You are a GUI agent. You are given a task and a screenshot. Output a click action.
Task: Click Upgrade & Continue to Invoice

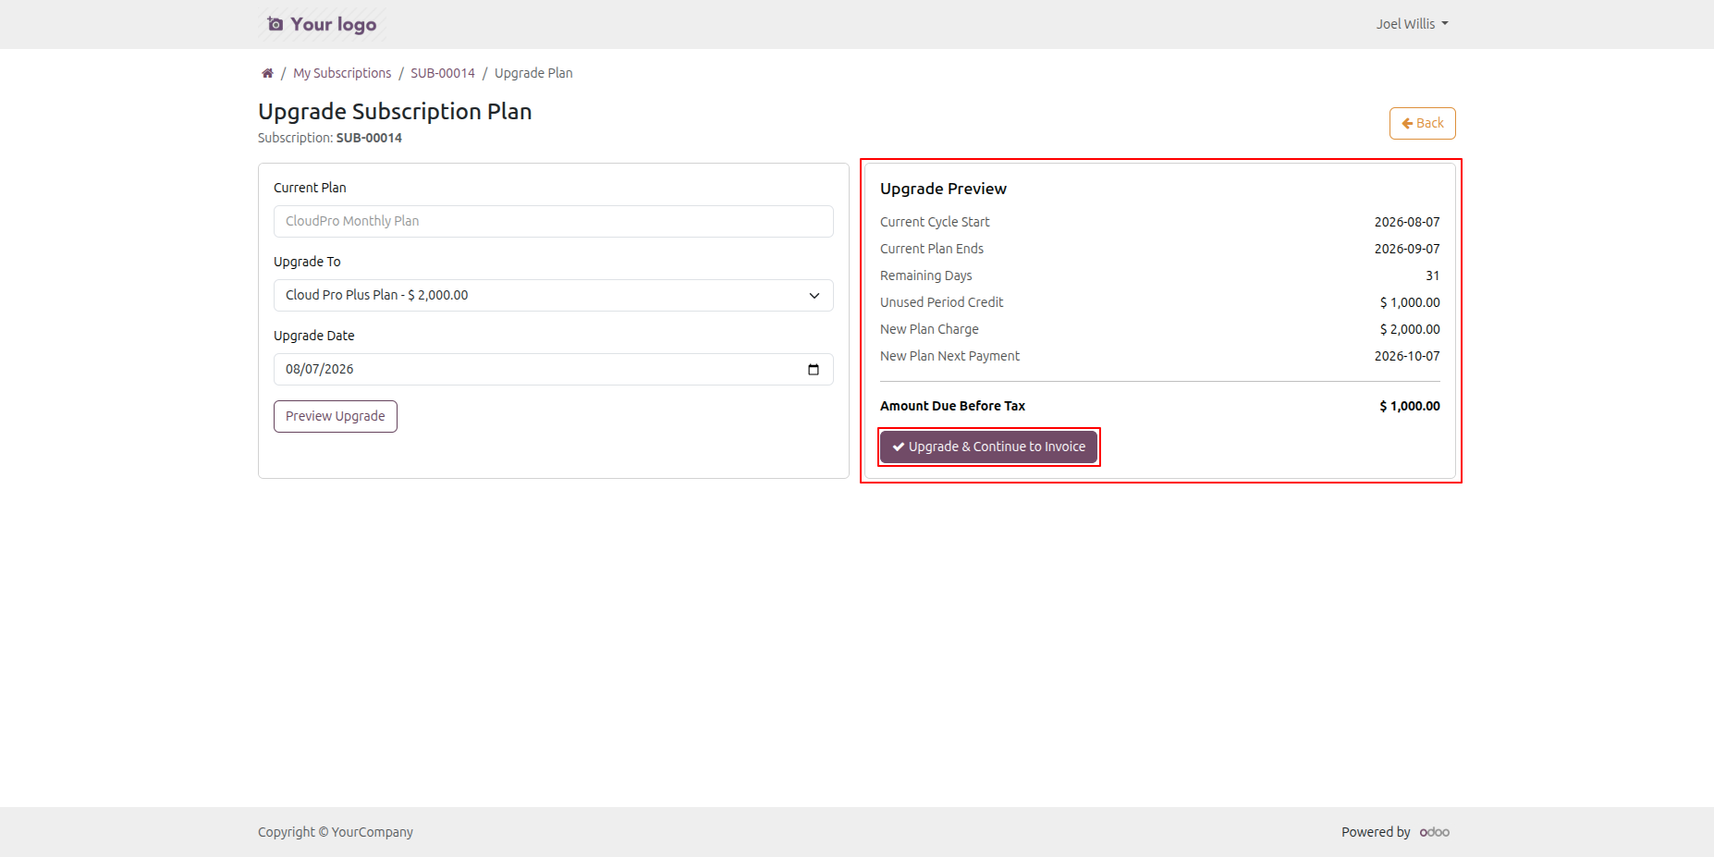coord(988,447)
